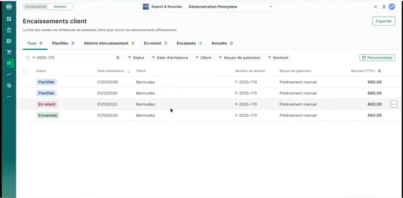
Task: Select the Planifiée tab
Action: point(63,43)
